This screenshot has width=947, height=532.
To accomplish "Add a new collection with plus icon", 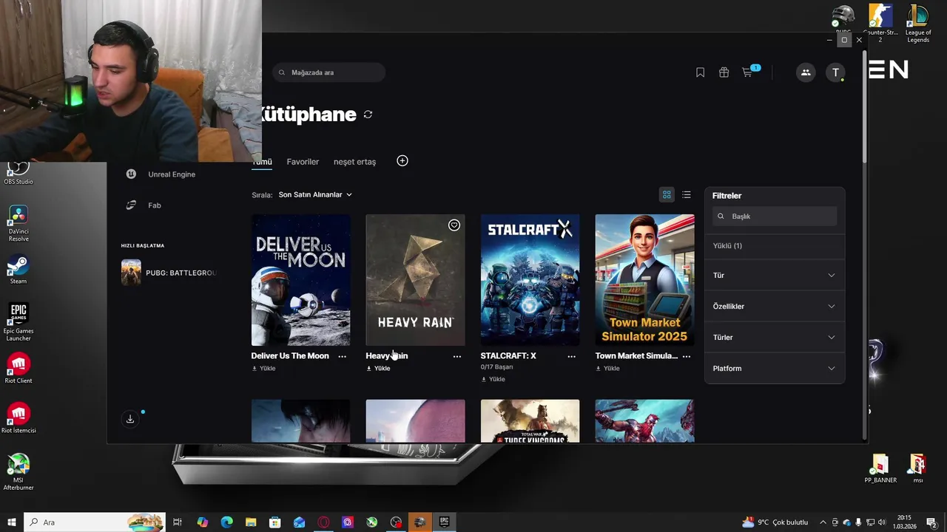I will (402, 161).
